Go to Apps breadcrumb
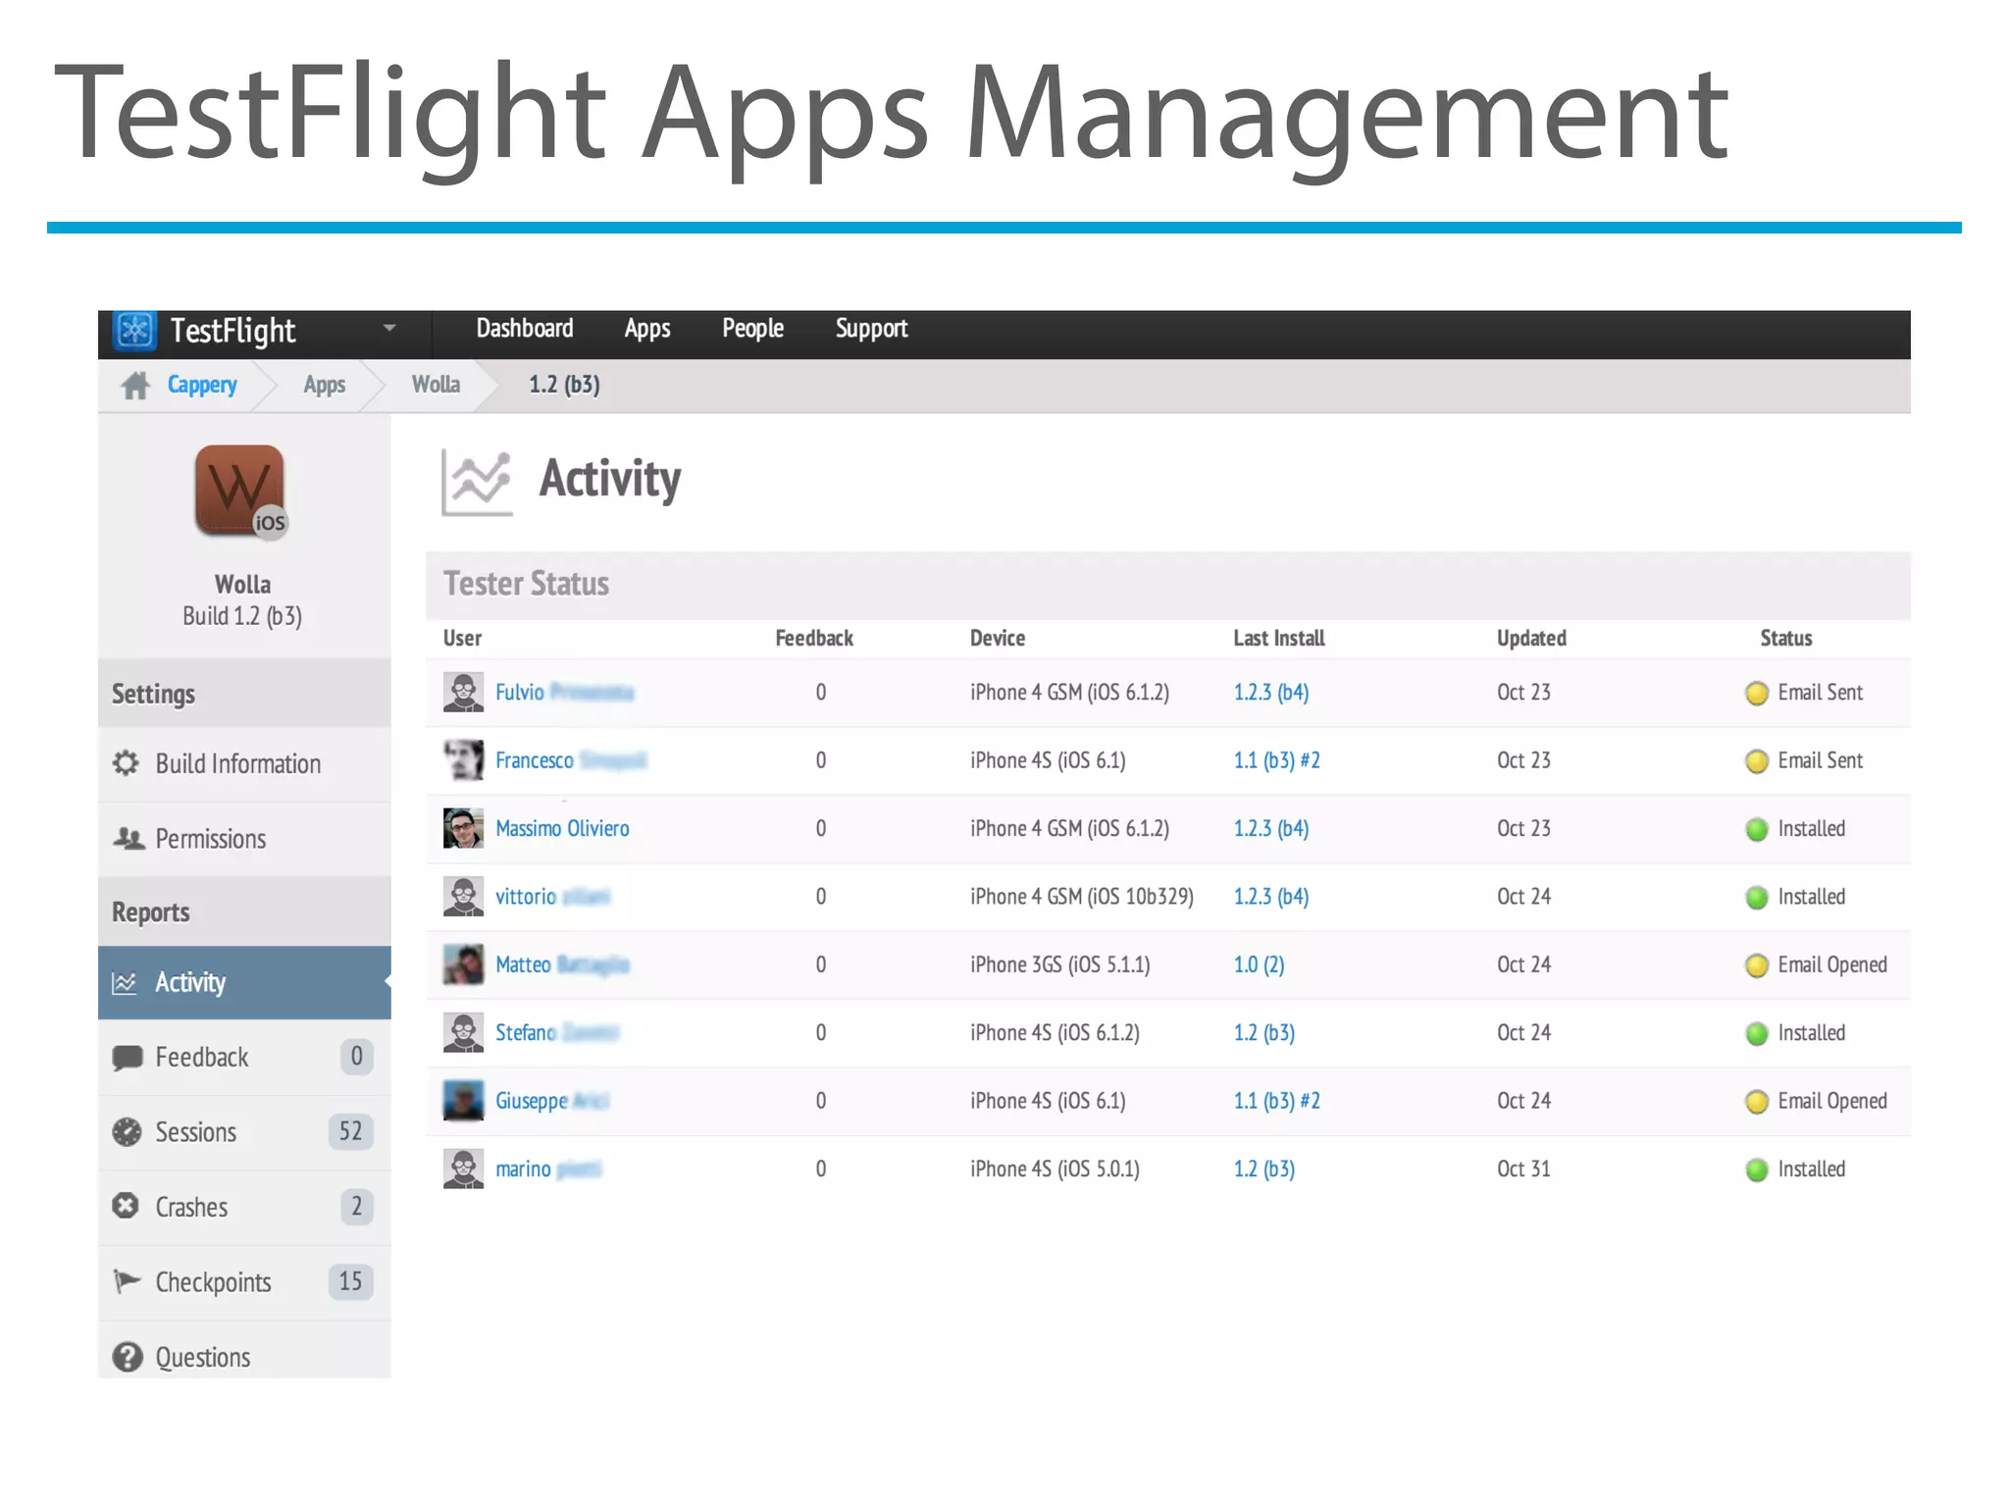Screen dimensions: 2009x1507 click(x=325, y=385)
